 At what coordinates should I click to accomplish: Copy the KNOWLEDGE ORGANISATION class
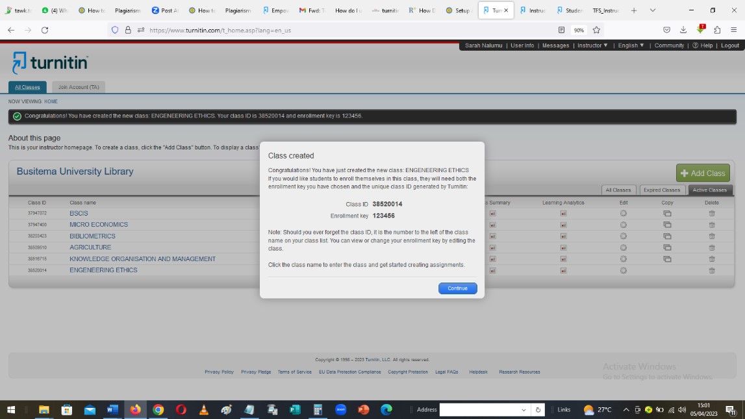point(667,259)
